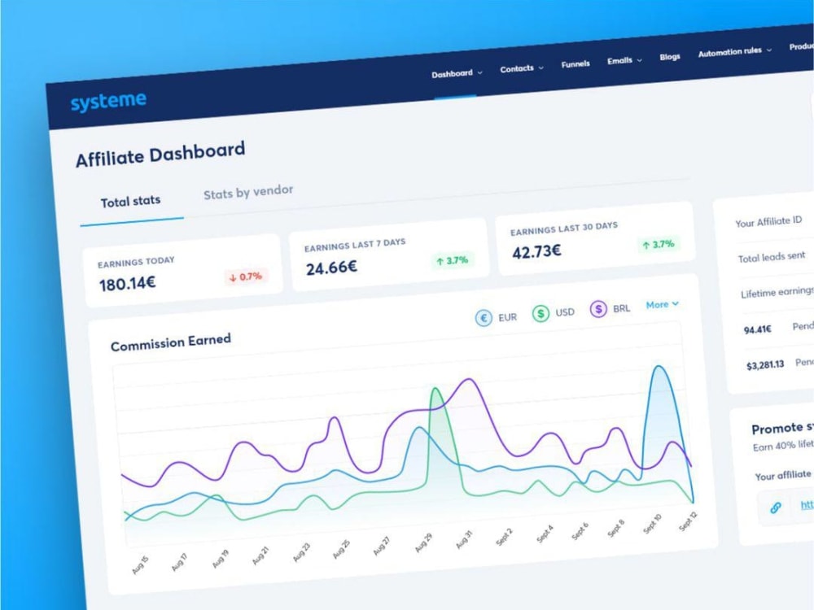This screenshot has height=610, width=814.
Task: Switch to the Total stats tab
Action: coord(131,201)
